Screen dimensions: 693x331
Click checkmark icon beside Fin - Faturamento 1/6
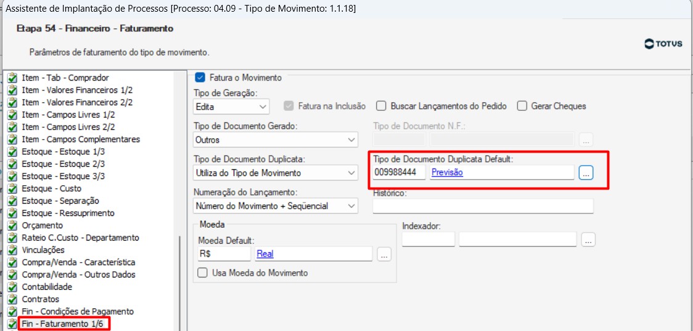click(x=13, y=324)
